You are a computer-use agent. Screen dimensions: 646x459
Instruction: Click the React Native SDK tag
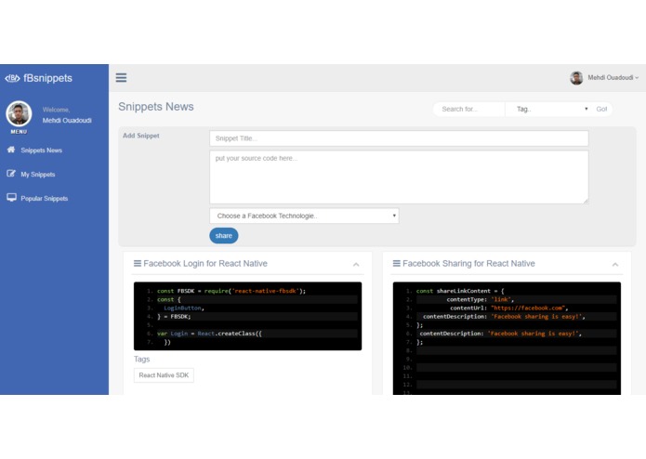pos(164,375)
